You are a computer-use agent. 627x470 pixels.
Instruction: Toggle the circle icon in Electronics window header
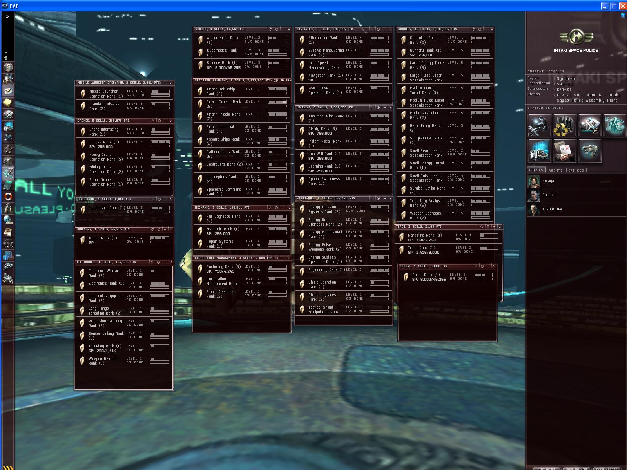(159, 262)
